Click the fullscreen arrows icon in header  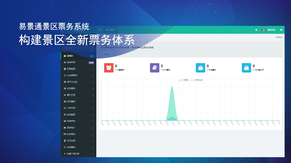256,30
